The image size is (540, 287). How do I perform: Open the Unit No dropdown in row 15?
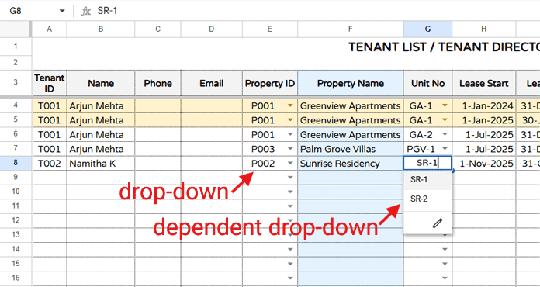click(445, 264)
